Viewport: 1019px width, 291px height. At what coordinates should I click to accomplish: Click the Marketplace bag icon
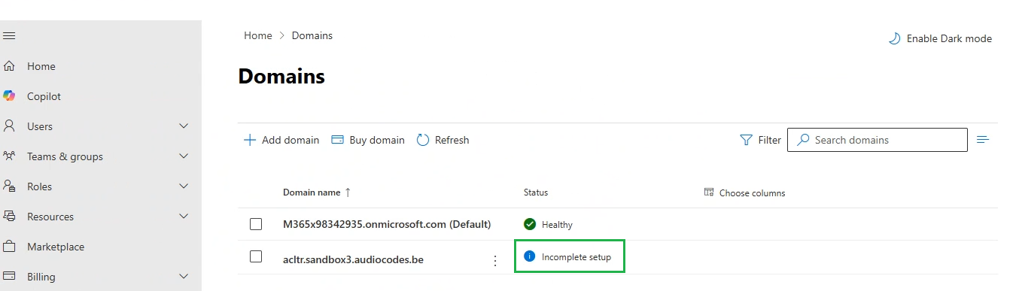(9, 247)
